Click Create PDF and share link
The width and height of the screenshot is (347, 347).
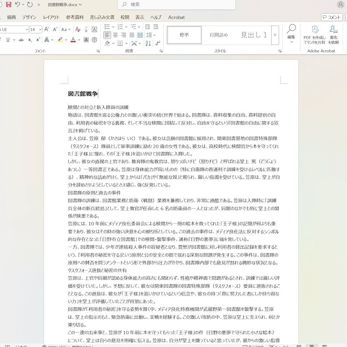(314, 35)
